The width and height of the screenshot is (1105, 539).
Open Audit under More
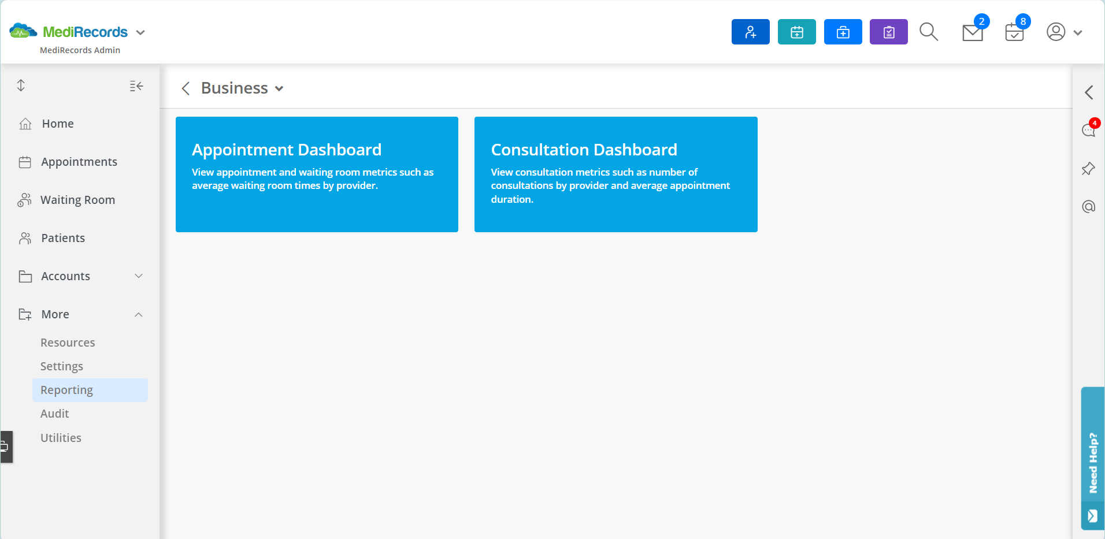coord(54,414)
